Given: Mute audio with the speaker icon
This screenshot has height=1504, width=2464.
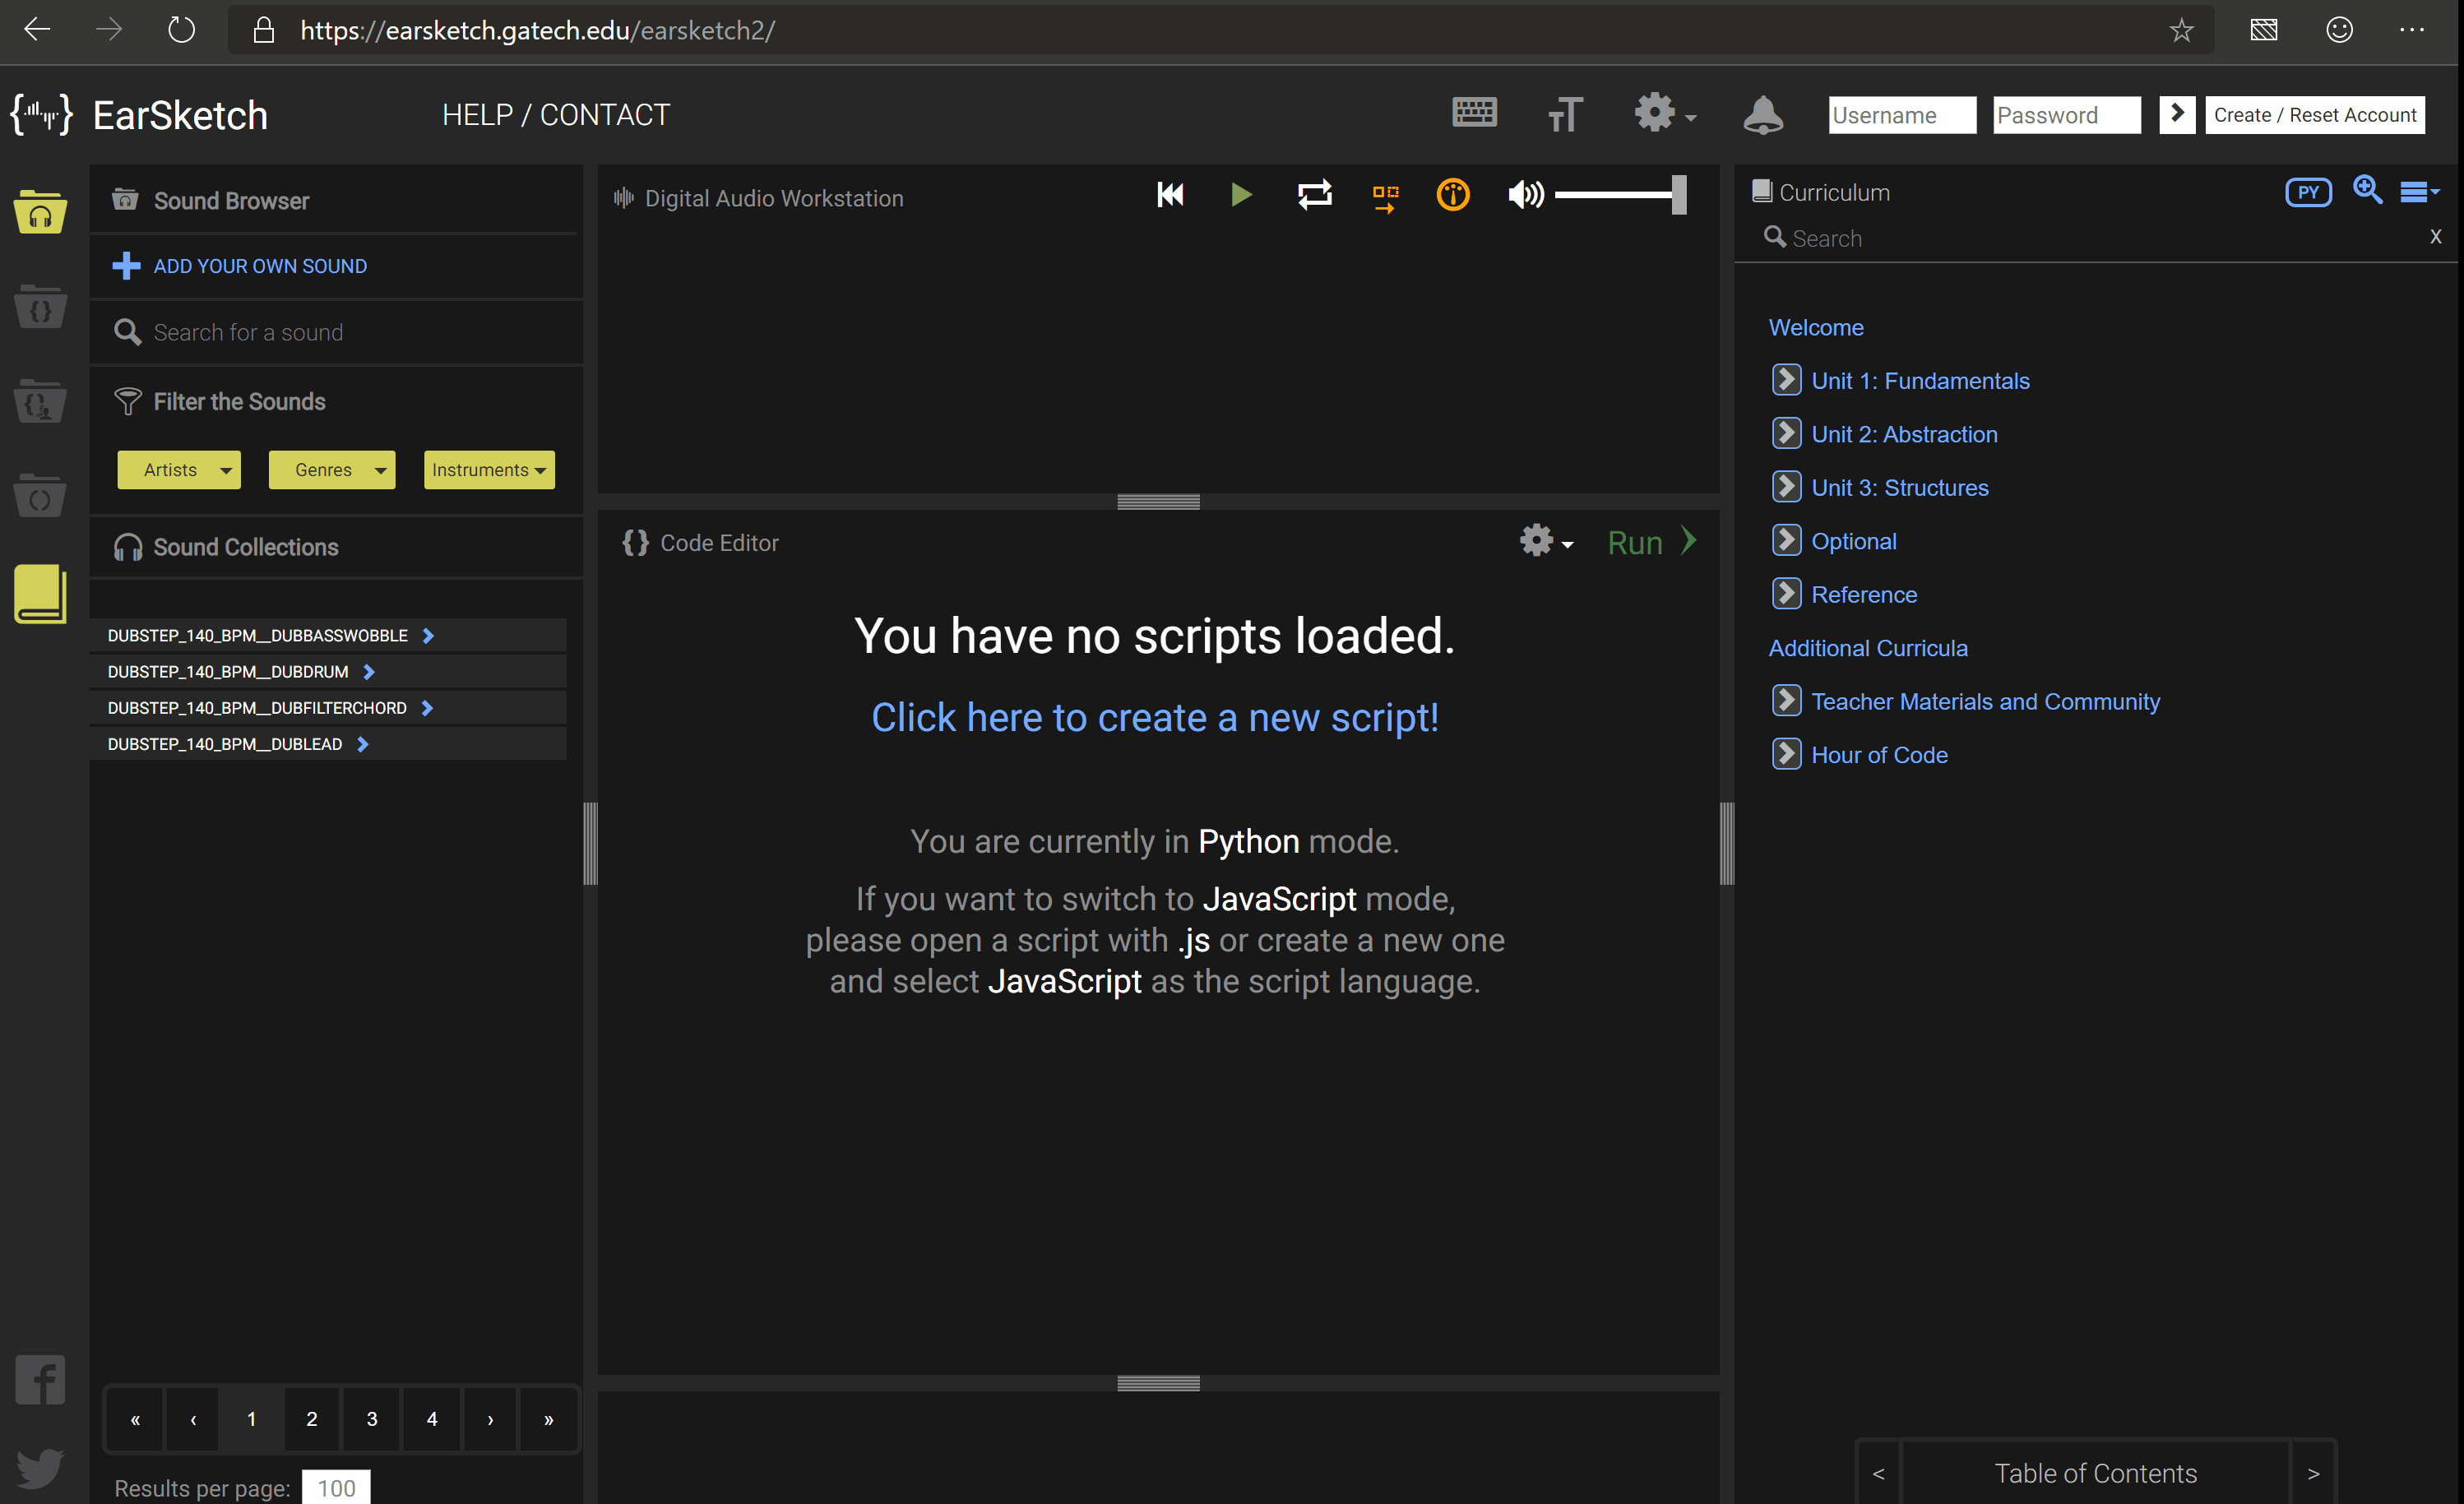Looking at the screenshot, I should coord(1525,195).
